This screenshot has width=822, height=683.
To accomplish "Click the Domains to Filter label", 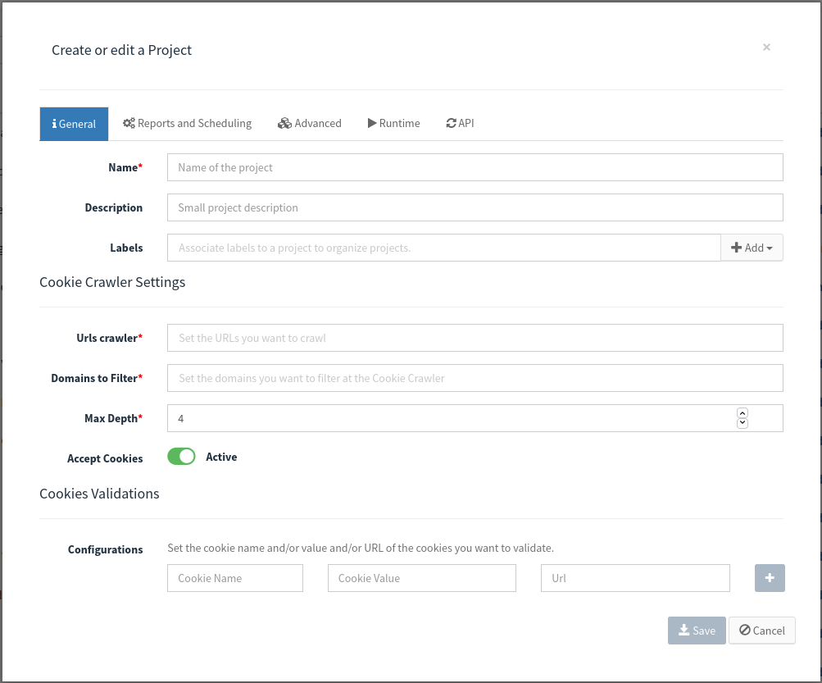I will tap(97, 378).
